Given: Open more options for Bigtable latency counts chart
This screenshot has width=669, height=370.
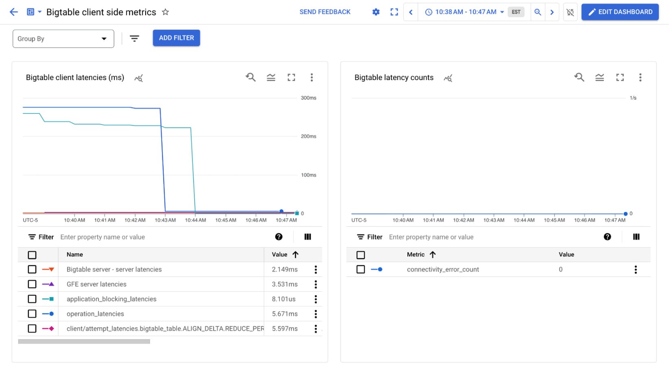Looking at the screenshot, I should pyautogui.click(x=640, y=77).
